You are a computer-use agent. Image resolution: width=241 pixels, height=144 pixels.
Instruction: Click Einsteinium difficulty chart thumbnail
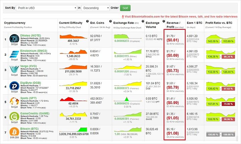click(x=73, y=52)
